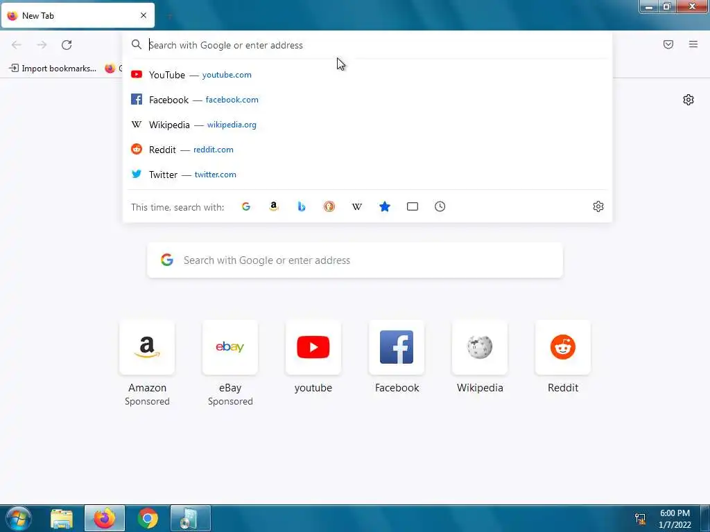
Task: Open the media app taskbar icon
Action: [190, 518]
